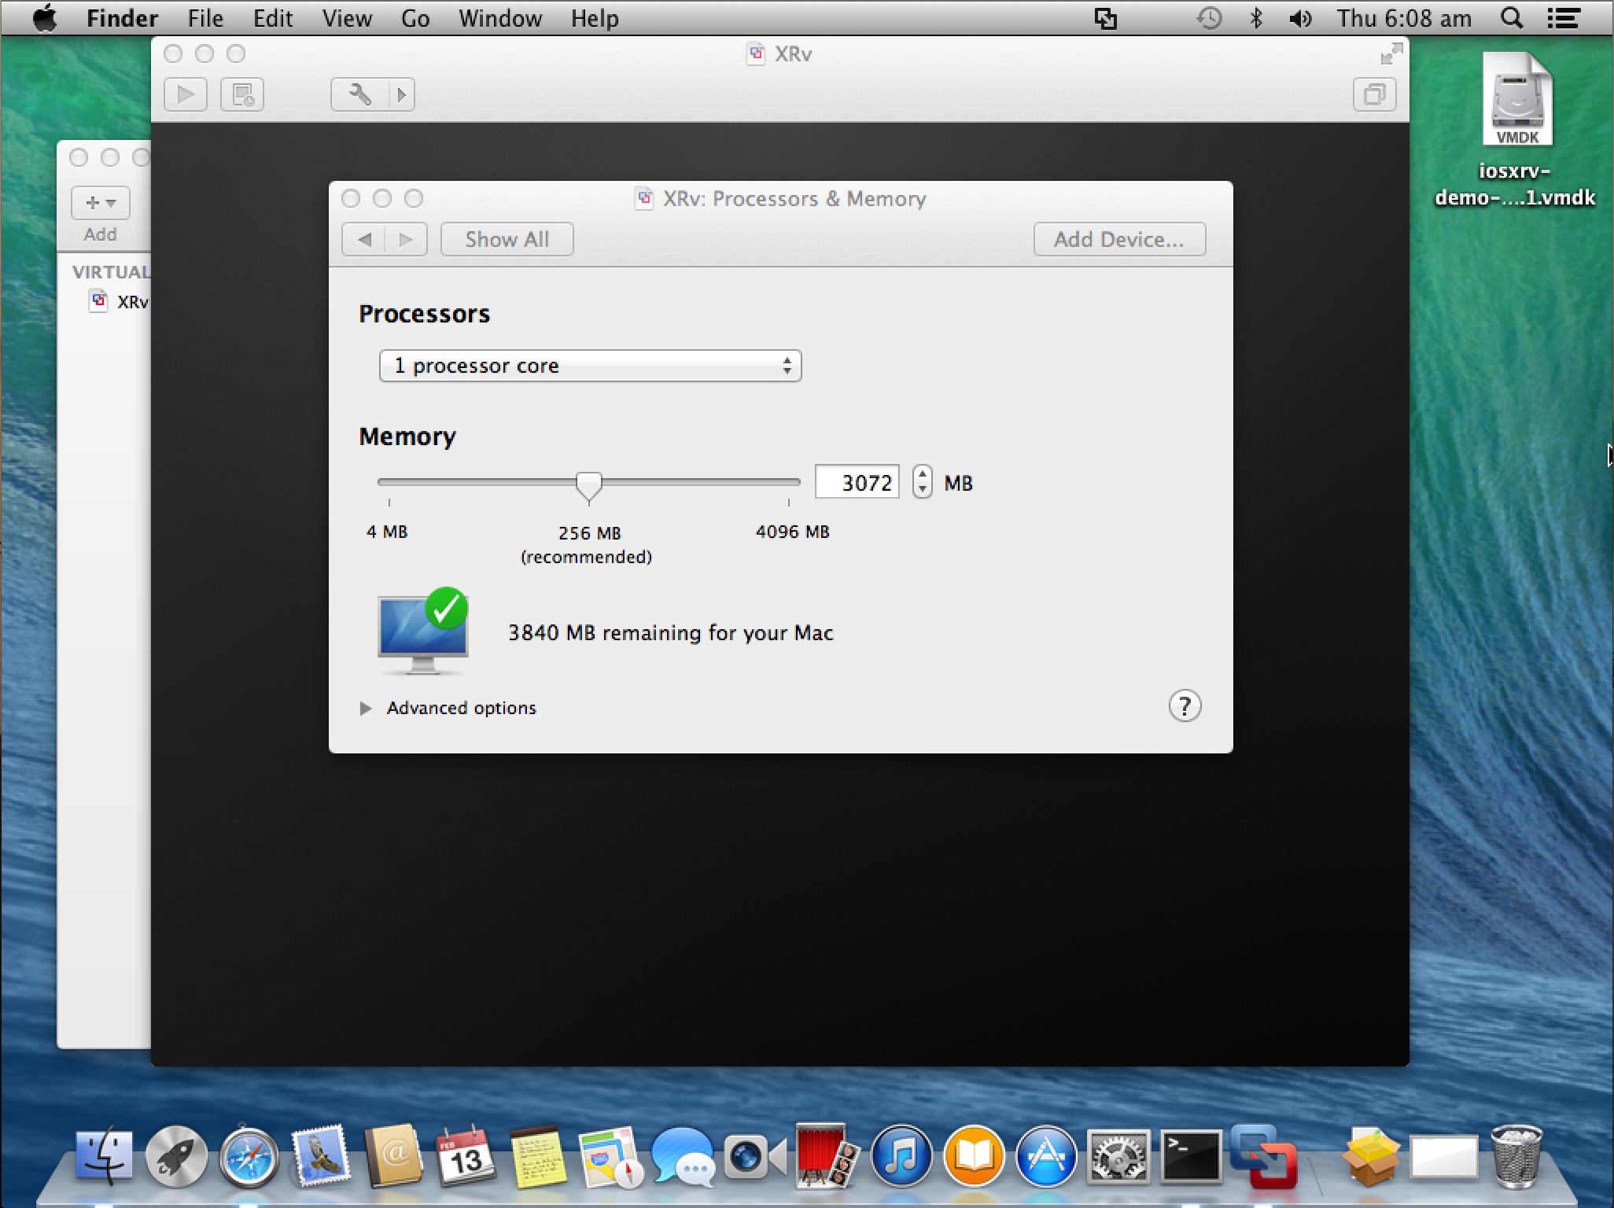Screen dimensions: 1614x1208
Task: Open the Help menu in menu bar
Action: pyautogui.click(x=595, y=18)
